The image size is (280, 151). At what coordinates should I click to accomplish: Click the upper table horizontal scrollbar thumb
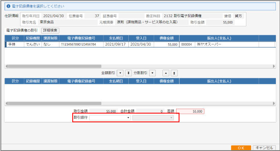[54, 66]
